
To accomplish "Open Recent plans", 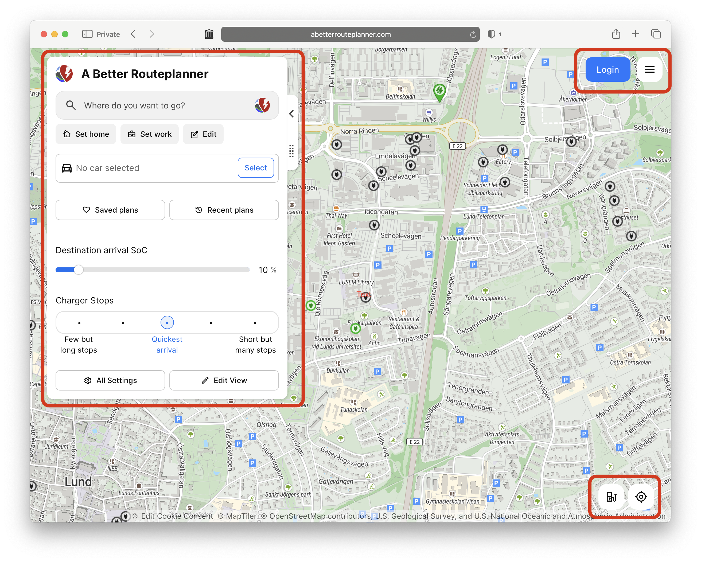I will (224, 210).
